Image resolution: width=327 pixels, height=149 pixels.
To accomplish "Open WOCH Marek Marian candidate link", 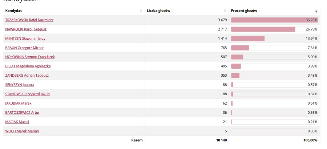I will coord(22,131).
